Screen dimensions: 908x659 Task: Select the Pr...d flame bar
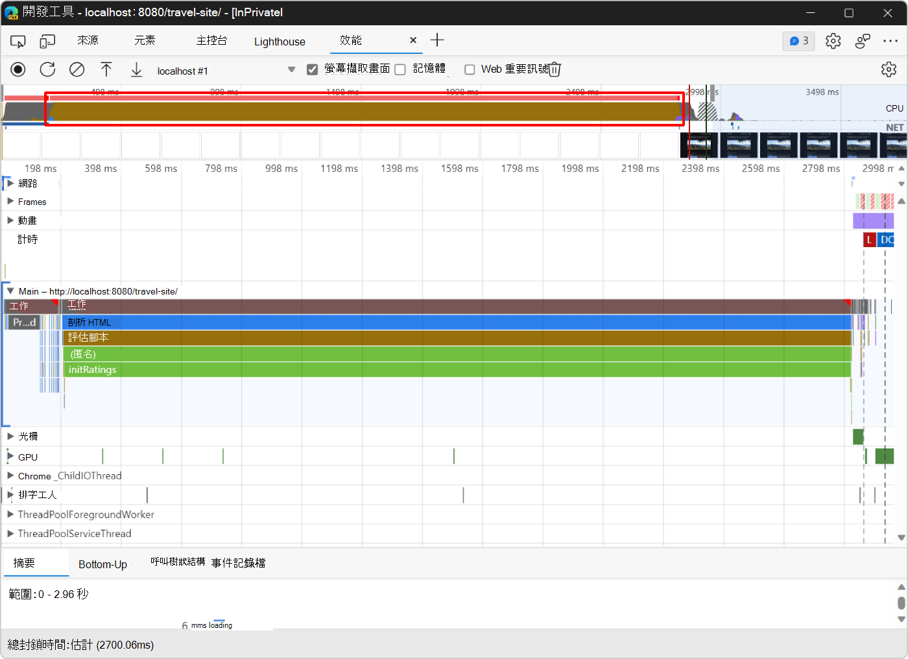tap(24, 322)
